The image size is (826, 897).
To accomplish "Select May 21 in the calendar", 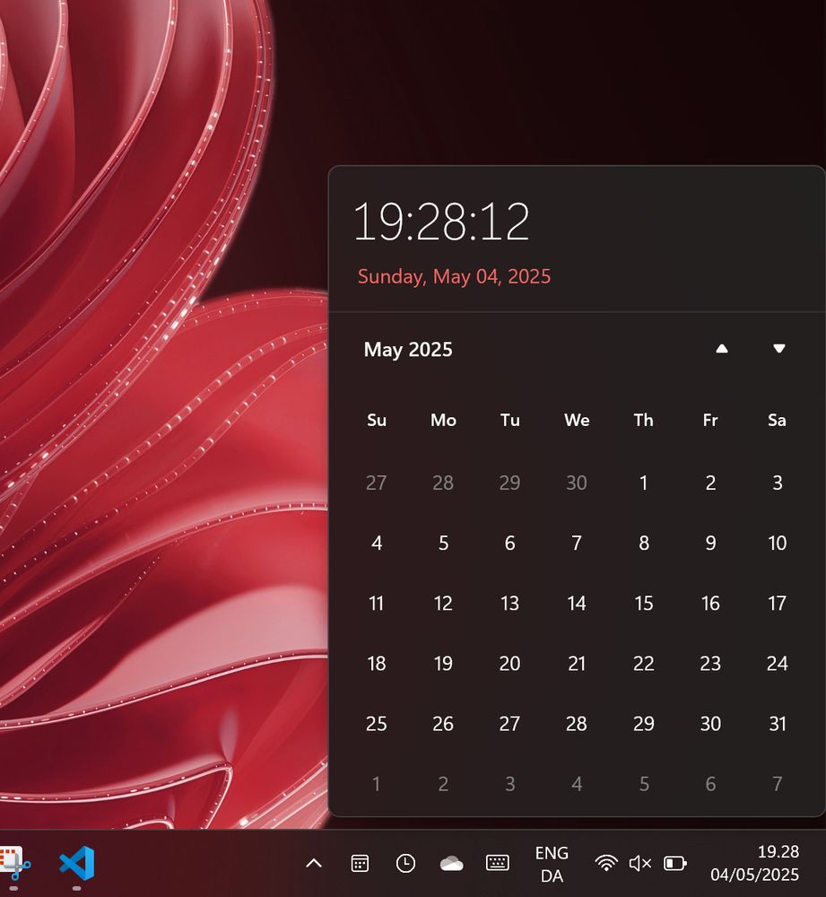I will click(x=577, y=664).
